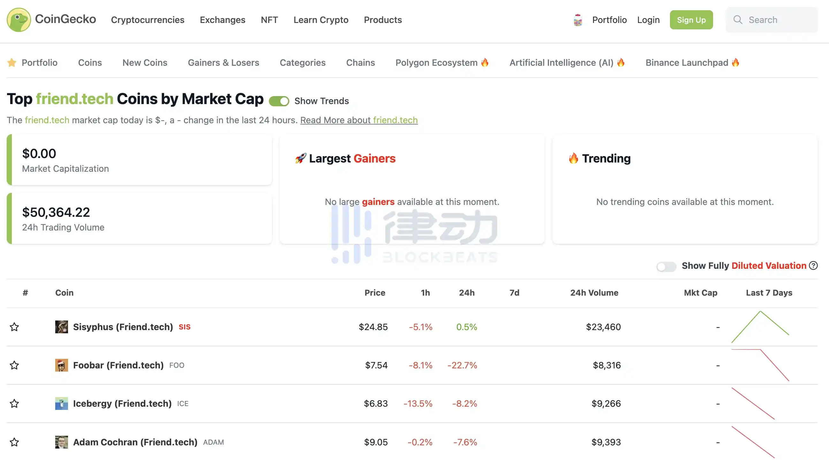Open the Exchanges menu
Screen dimensions: 829x468
(x=222, y=20)
